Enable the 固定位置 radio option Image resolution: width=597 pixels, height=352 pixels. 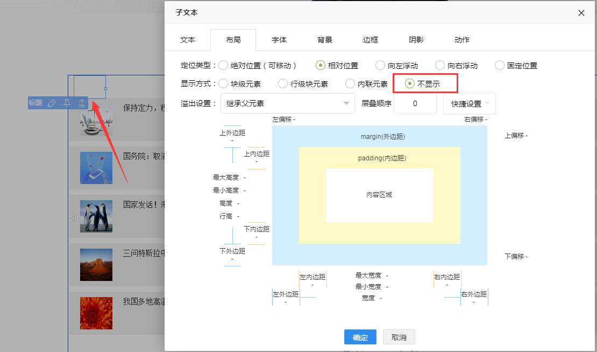(x=499, y=66)
